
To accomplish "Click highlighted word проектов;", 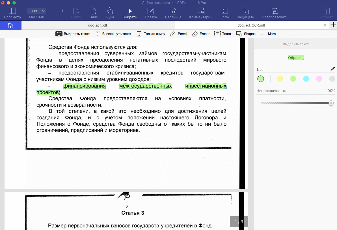I will [x=48, y=93].
